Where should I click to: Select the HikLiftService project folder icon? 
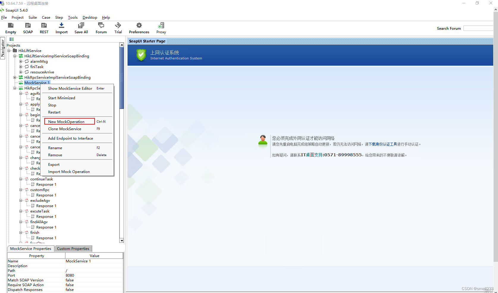(15, 51)
